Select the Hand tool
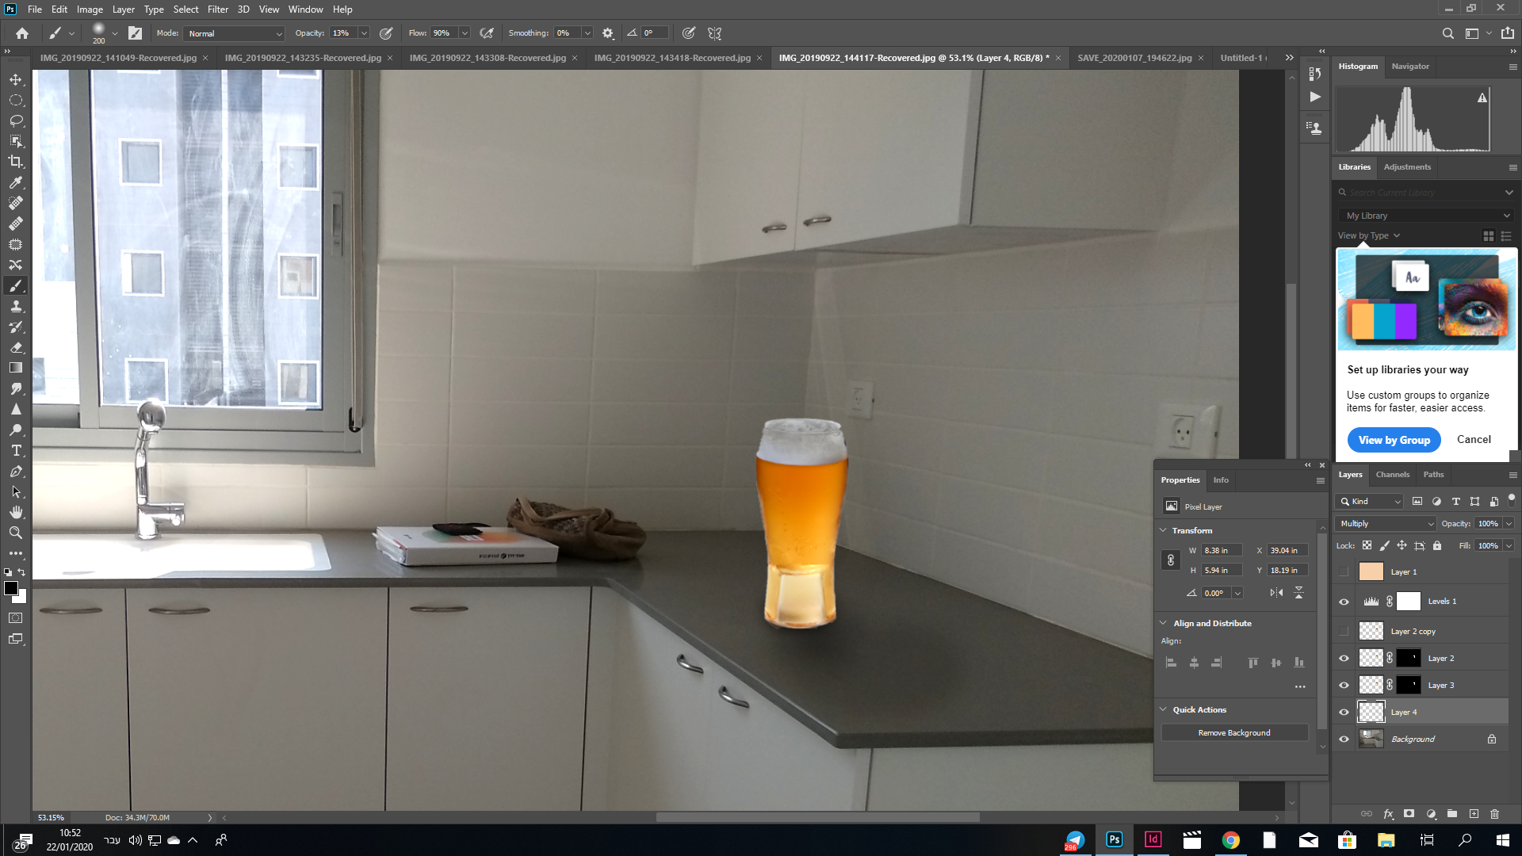Screen dimensions: 1522x856 [x=16, y=512]
